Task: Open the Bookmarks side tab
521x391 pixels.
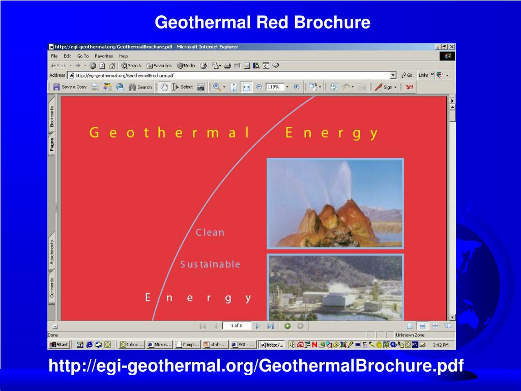Action: (52, 116)
